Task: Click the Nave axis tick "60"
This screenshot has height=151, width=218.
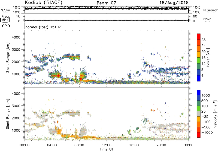Action: pos(195,16)
